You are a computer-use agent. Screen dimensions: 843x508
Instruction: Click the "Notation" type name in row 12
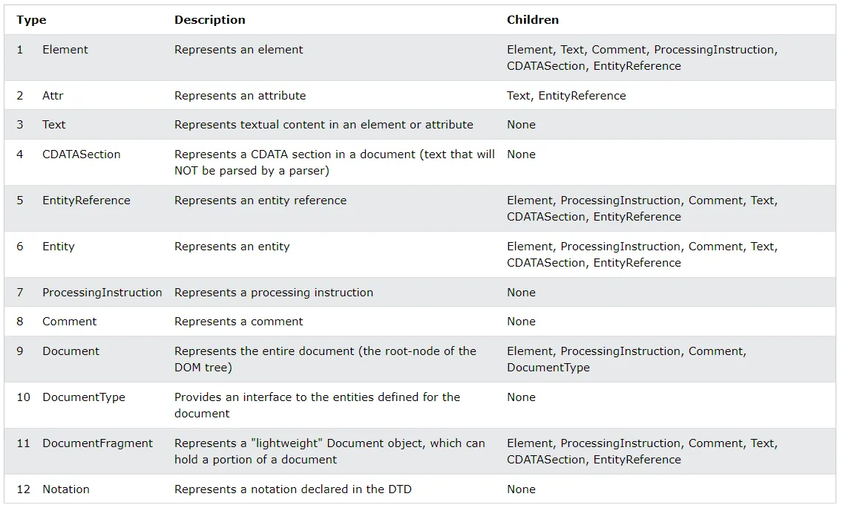pos(66,489)
